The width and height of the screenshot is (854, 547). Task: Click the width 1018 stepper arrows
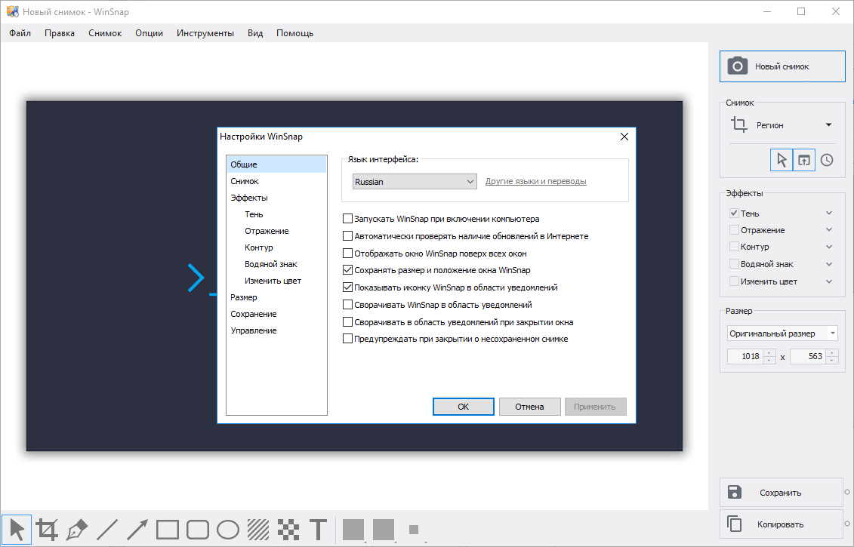(x=769, y=357)
